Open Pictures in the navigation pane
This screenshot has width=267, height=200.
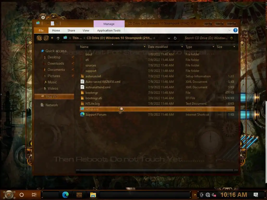point(54,76)
